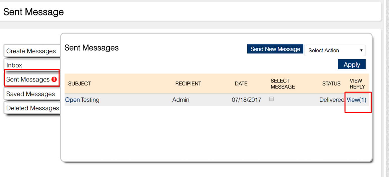Click the Select Action dropdown arrow
Screen dimensions: 389x177
(361, 50)
